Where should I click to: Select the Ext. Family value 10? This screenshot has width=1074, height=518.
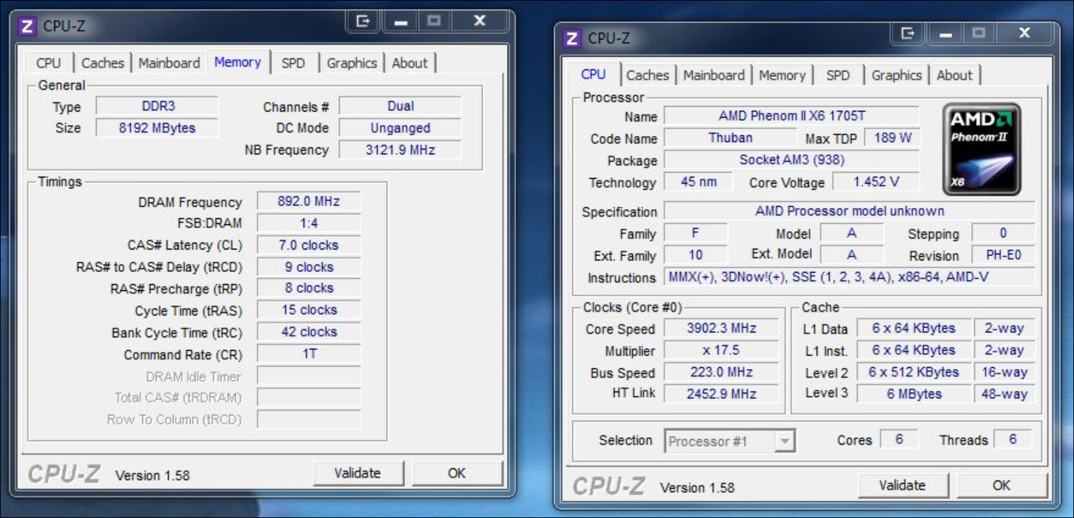pos(696,255)
